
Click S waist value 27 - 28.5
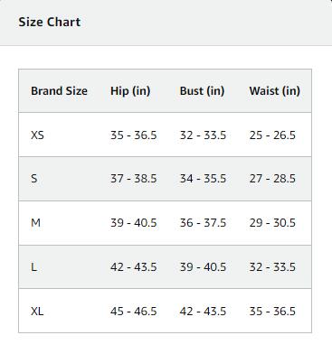(x=272, y=179)
